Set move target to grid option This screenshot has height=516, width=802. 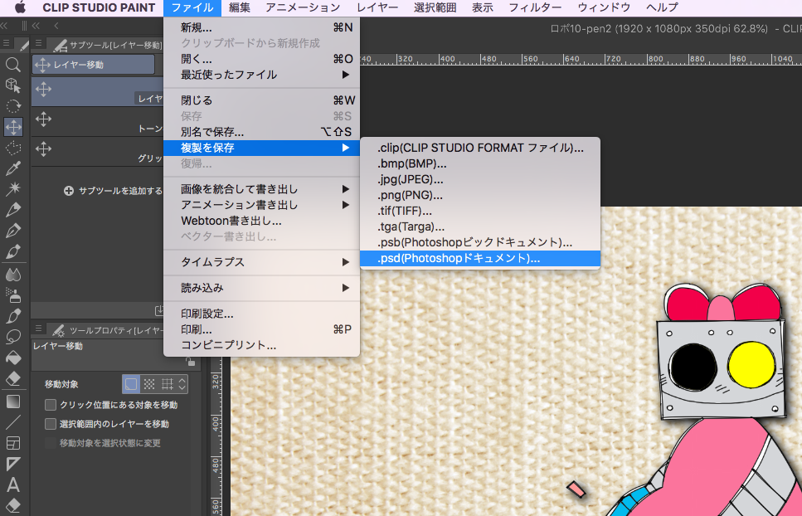[x=168, y=384]
